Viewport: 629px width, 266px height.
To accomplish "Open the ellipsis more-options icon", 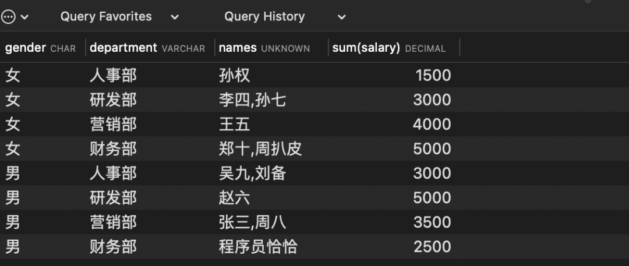I will [8, 17].
